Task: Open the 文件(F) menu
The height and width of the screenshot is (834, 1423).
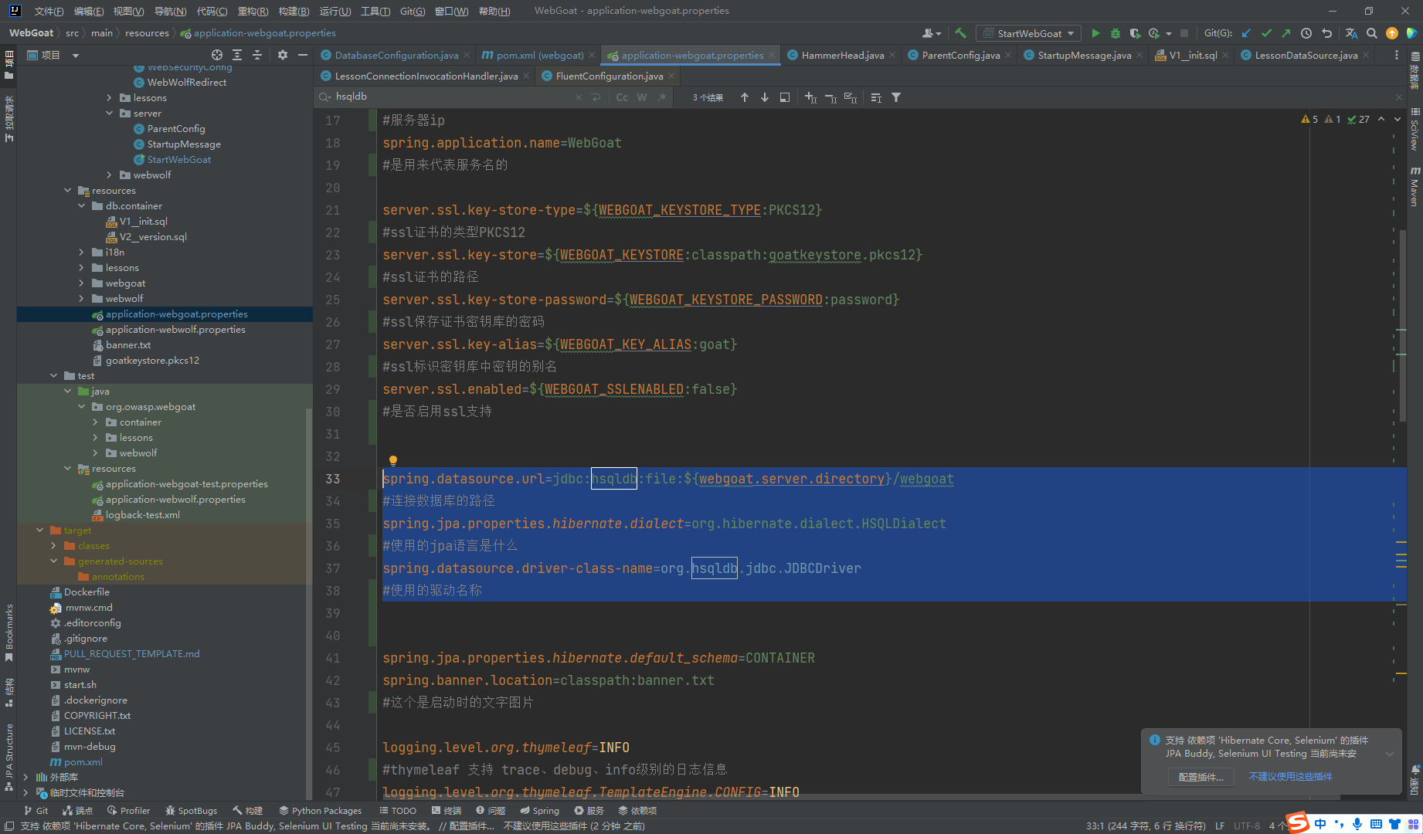Action: pyautogui.click(x=49, y=11)
